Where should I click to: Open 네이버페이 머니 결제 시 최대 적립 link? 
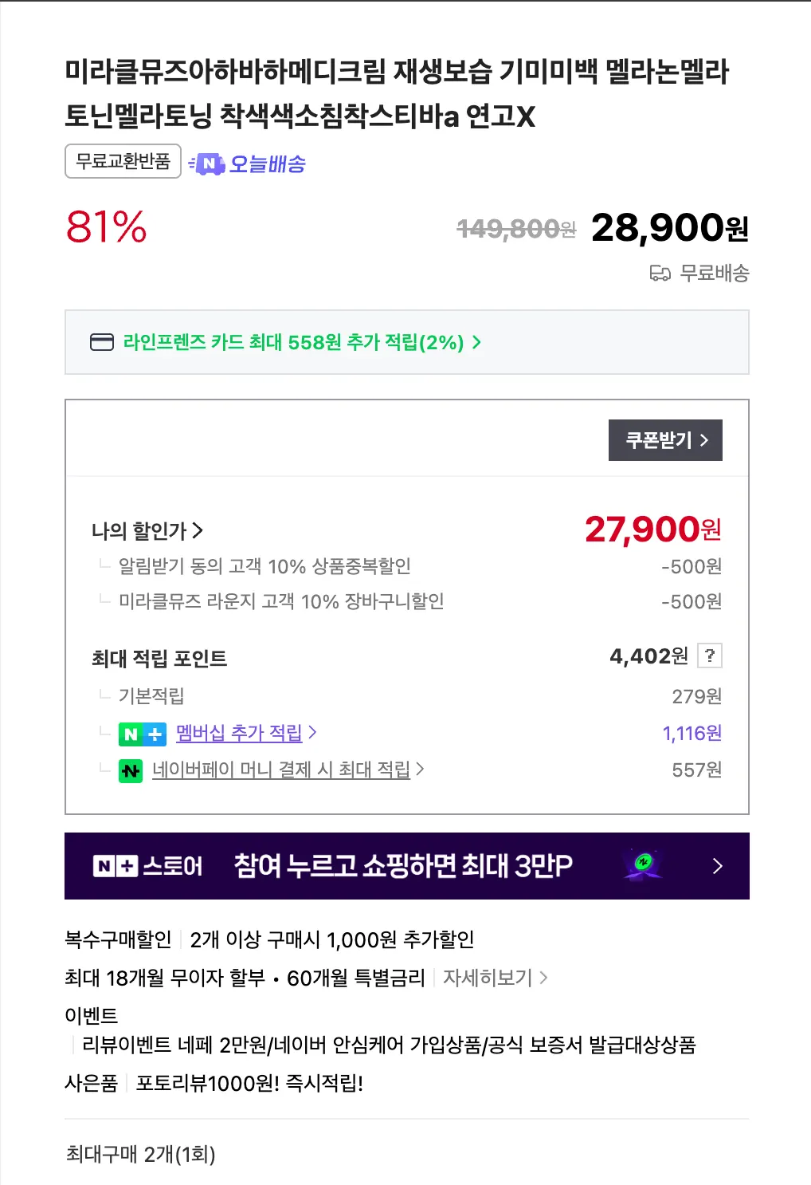pyautogui.click(x=288, y=770)
